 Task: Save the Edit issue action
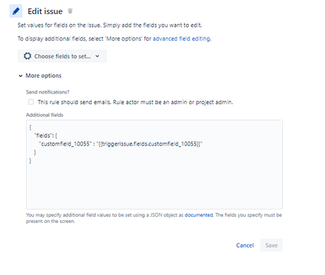[272, 245]
